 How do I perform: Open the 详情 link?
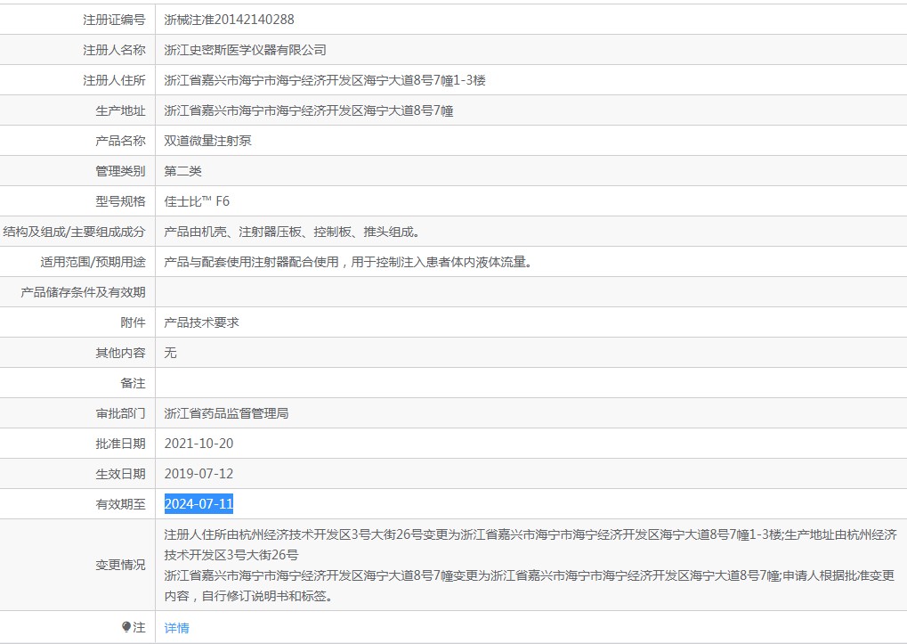point(176,628)
